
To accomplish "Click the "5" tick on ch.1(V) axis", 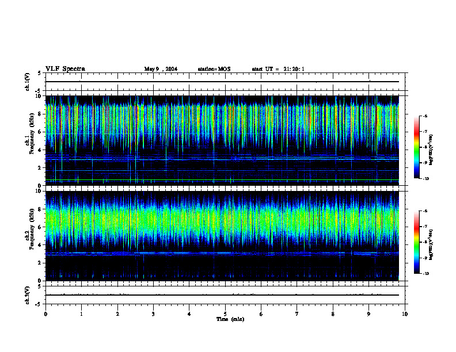I will tap(39, 73).
